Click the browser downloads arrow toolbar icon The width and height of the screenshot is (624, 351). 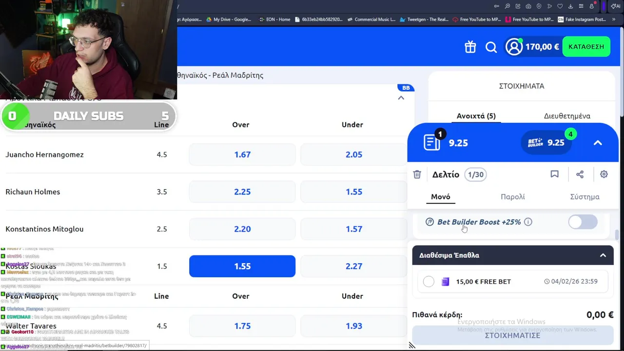[x=571, y=6]
